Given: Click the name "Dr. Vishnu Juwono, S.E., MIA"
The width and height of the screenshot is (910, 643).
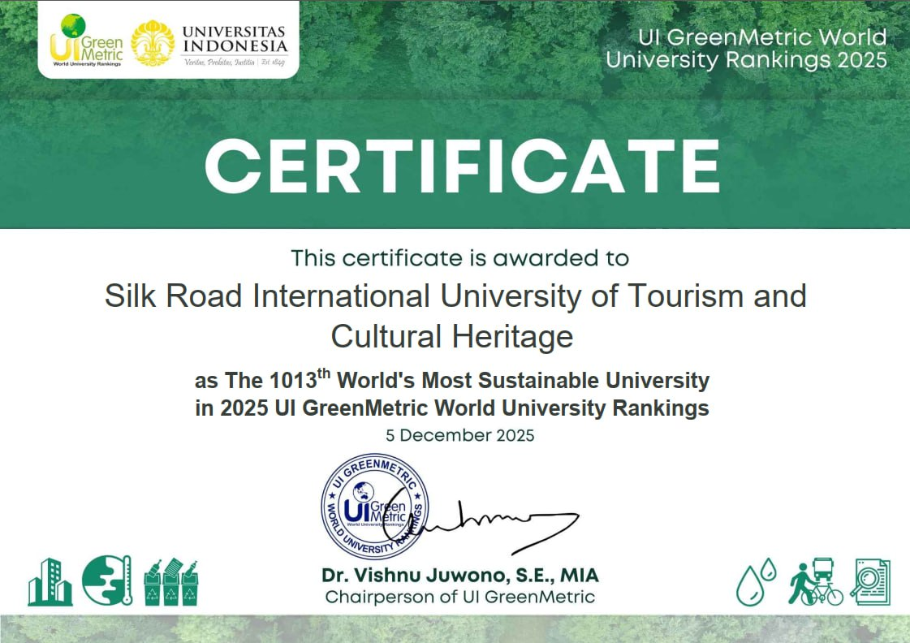Looking at the screenshot, I should click(460, 575).
